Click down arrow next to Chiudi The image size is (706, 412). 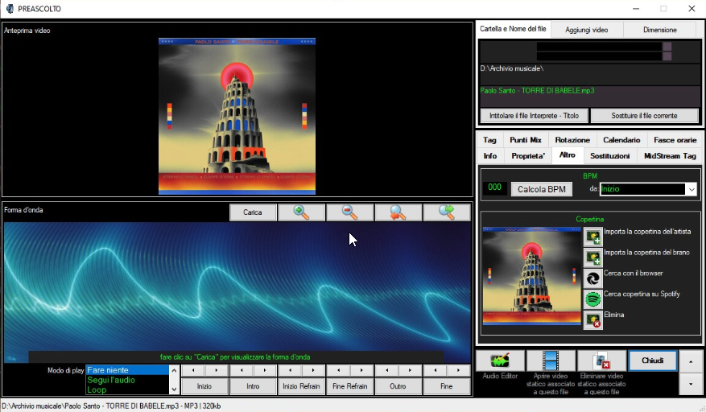(691, 384)
